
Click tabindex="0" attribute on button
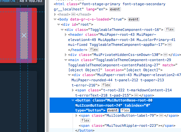point(137,105)
